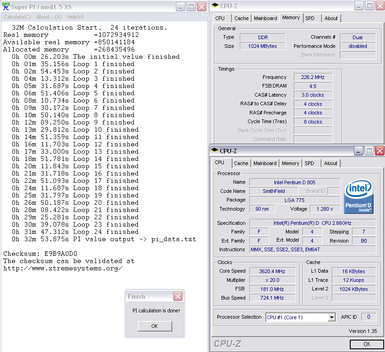Open About tab in lower CPU-Z window
This screenshot has width=385, height=352.
[x=331, y=164]
